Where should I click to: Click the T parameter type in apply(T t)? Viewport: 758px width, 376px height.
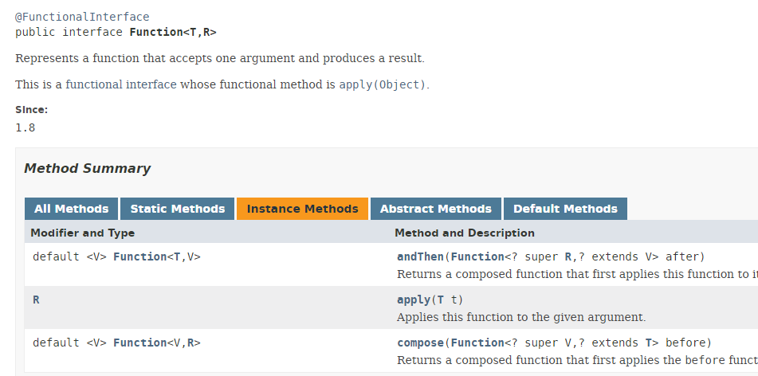click(440, 300)
